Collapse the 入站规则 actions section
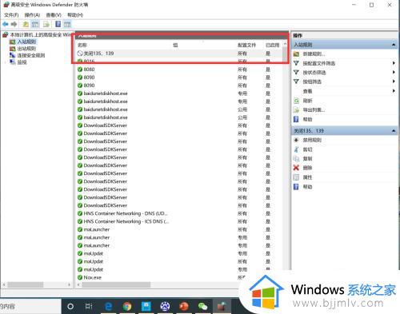400x314 pixels. click(394, 45)
